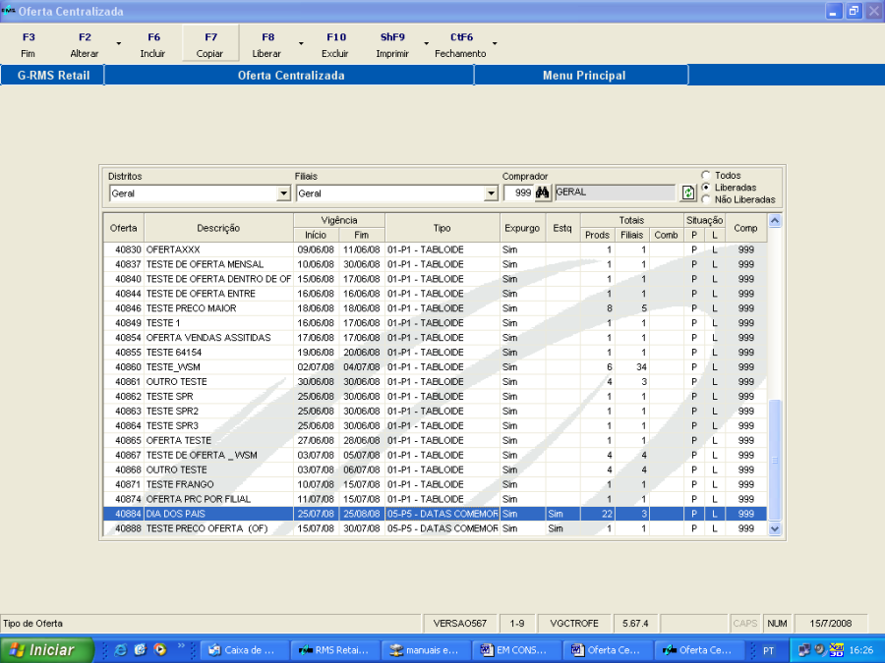Click F10 Excluir toolbar button
This screenshot has width=885, height=663.
[x=335, y=44]
